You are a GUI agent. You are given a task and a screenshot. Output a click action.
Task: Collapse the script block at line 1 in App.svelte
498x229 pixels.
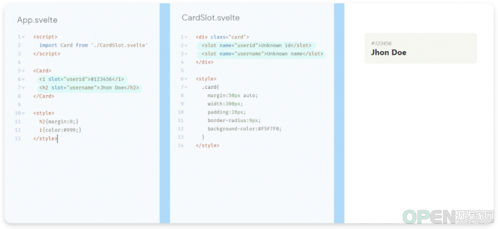coord(24,37)
